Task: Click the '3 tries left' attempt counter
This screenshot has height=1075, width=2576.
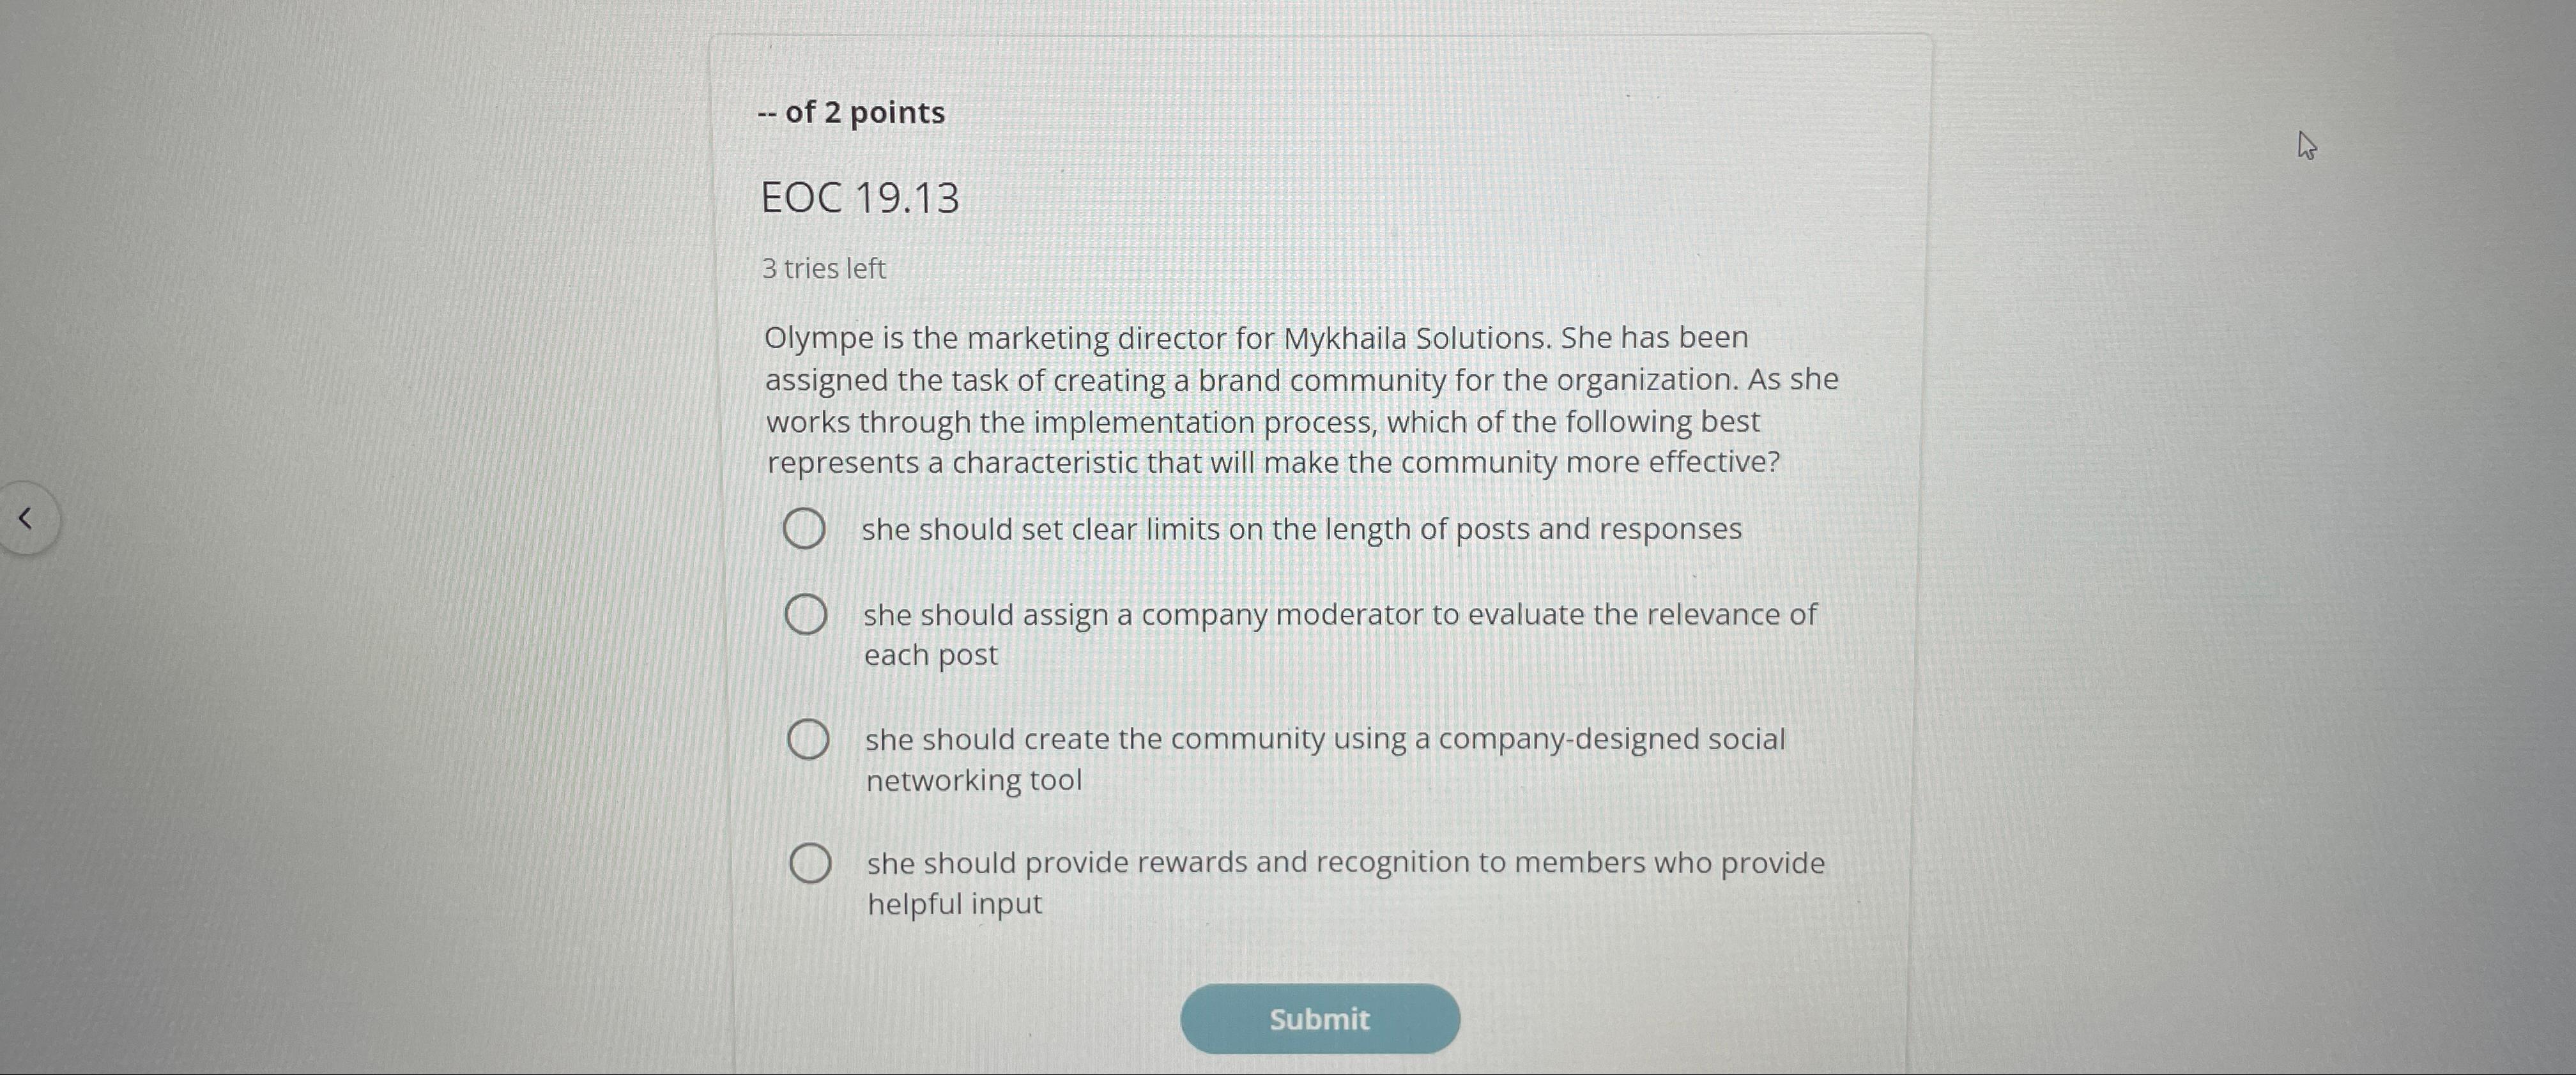Action: click(x=822, y=267)
